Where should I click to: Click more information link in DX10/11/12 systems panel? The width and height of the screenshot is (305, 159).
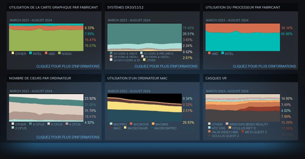click(x=166, y=66)
